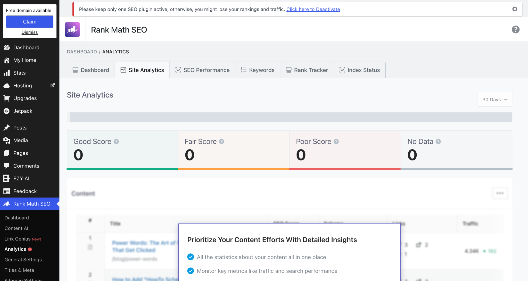The image size is (528, 281).
Task: Switch to the Dashboard tab
Action: [x=91, y=70]
